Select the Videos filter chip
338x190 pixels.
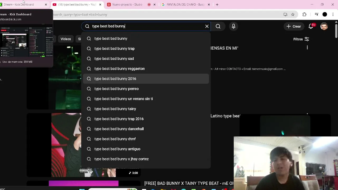[x=66, y=39]
